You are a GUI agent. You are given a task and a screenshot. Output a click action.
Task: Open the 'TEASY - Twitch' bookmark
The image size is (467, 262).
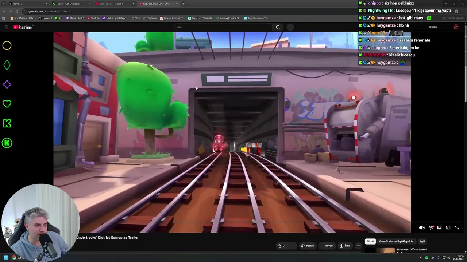(75, 18)
